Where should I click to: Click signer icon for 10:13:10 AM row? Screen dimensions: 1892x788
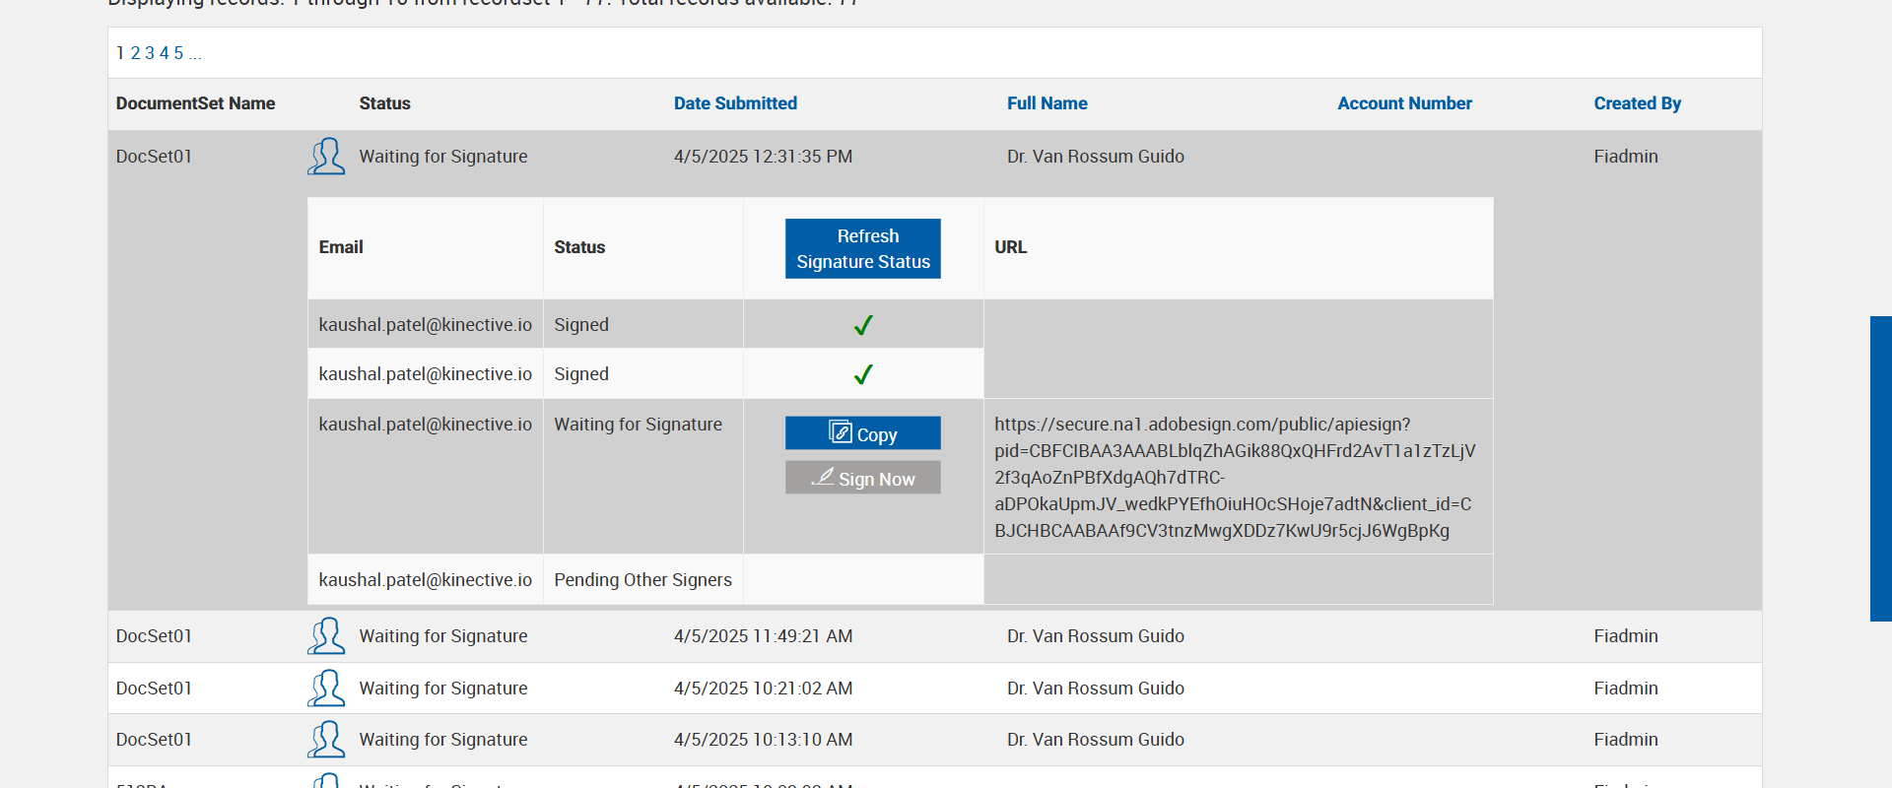326,740
